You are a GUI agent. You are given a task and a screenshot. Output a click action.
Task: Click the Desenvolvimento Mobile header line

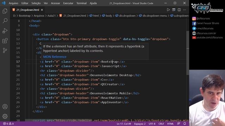point(90,93)
